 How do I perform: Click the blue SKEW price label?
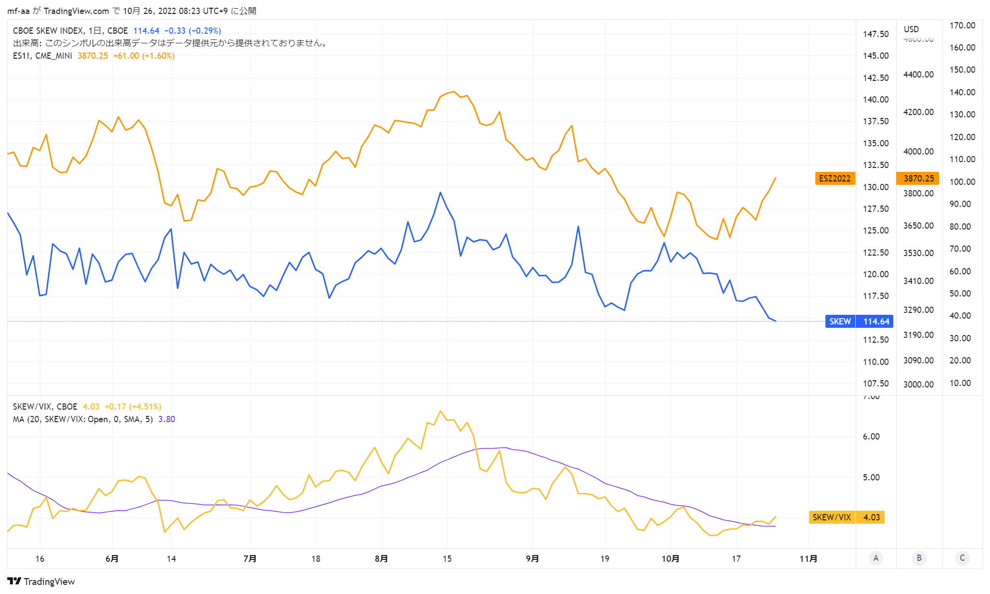point(840,321)
